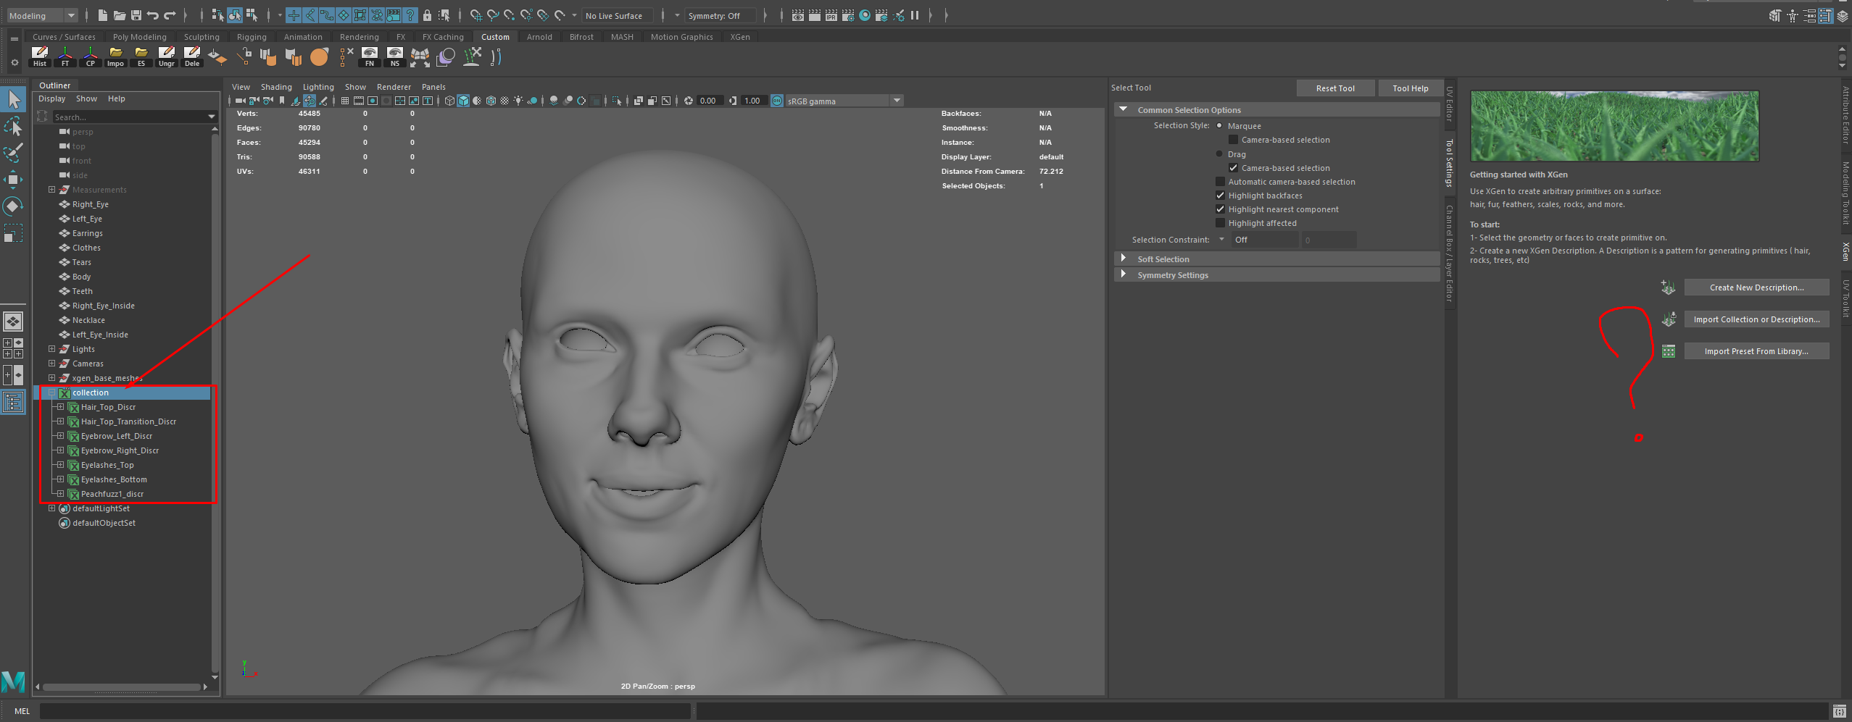Viewport: 1852px width, 722px height.
Task: Open the Modeling menu set dropdown
Action: tap(42, 15)
